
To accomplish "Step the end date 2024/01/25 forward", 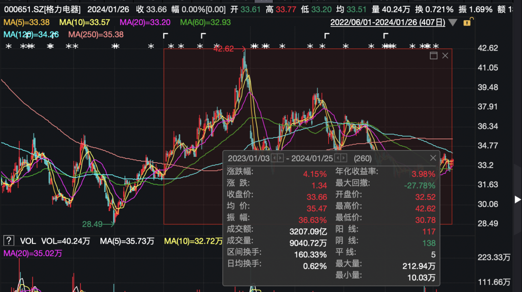I will [344, 158].
